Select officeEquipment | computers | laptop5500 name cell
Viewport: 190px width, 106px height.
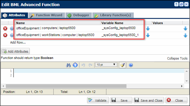(46, 28)
